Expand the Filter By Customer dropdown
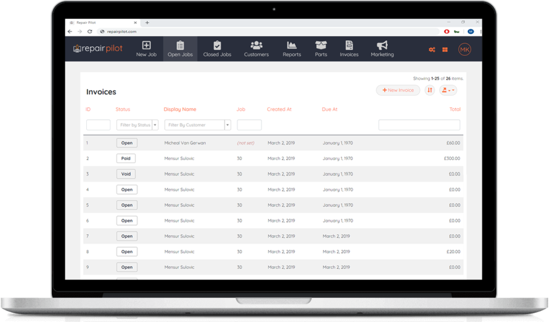560x322 pixels. 228,125
